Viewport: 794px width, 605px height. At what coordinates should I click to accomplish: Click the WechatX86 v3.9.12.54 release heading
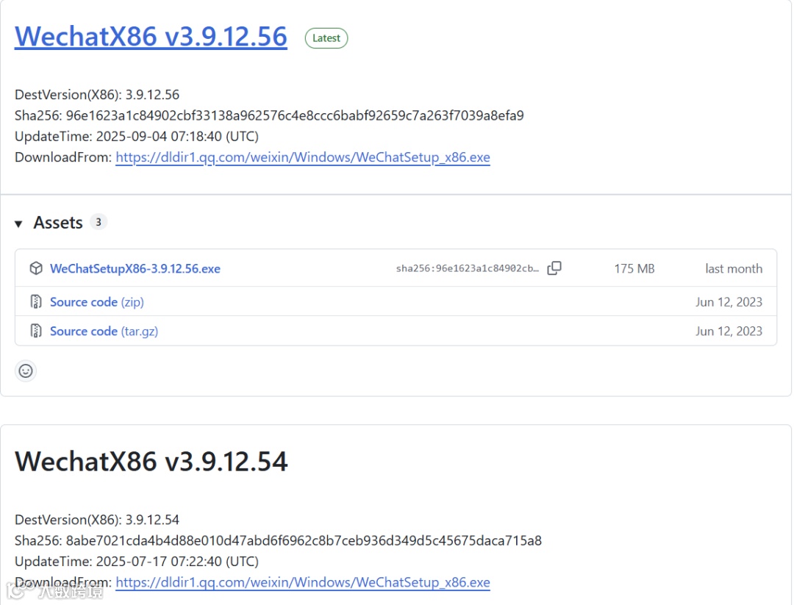coord(151,461)
